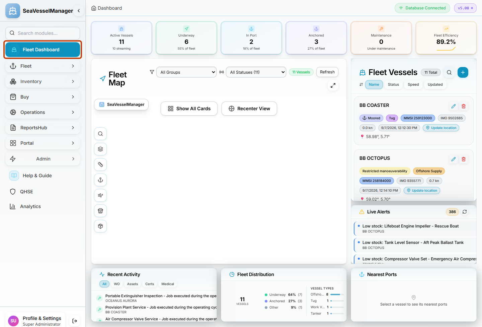482x327 pixels.
Task: Sort vessels by Name
Action: [374, 84]
